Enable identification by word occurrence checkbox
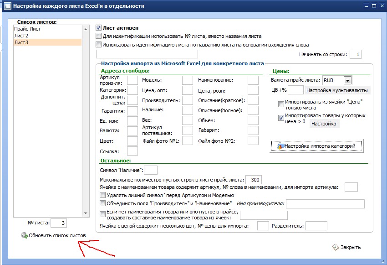This screenshot has width=387, height=265. (98, 45)
